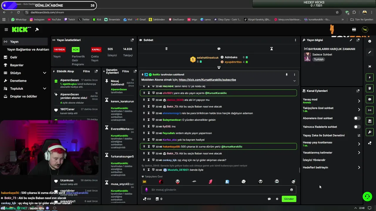Image resolution: width=376 pixels, height=211 pixels.
Task: Click the channel points infinity icon
Action: (x=147, y=199)
